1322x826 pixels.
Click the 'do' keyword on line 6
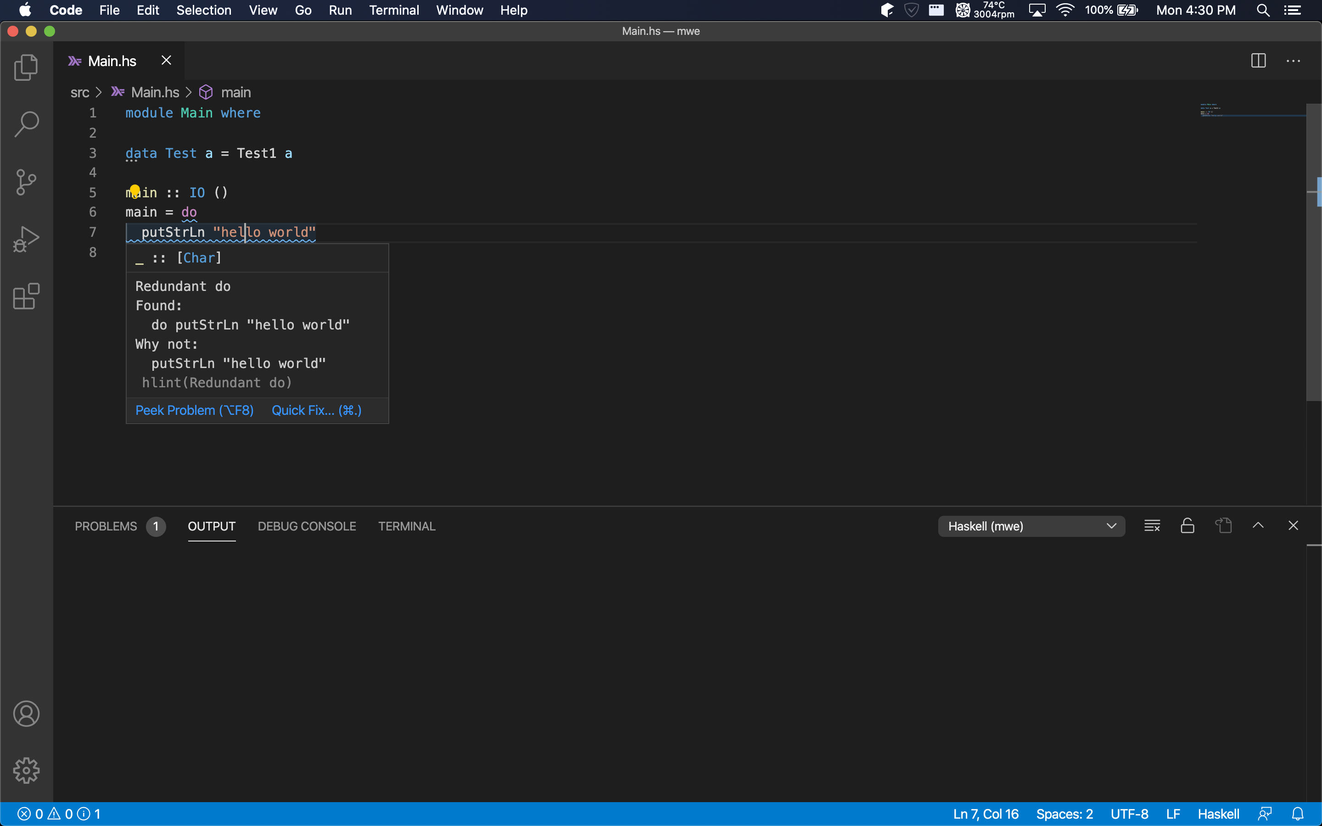coord(189,212)
